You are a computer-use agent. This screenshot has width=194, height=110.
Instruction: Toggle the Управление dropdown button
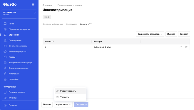63,104
